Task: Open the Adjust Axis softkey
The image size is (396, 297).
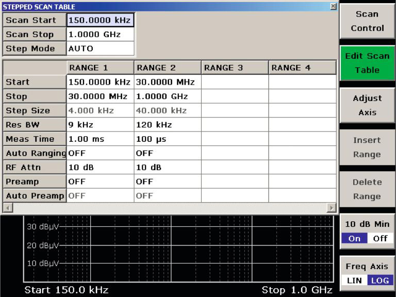Action: (367, 105)
